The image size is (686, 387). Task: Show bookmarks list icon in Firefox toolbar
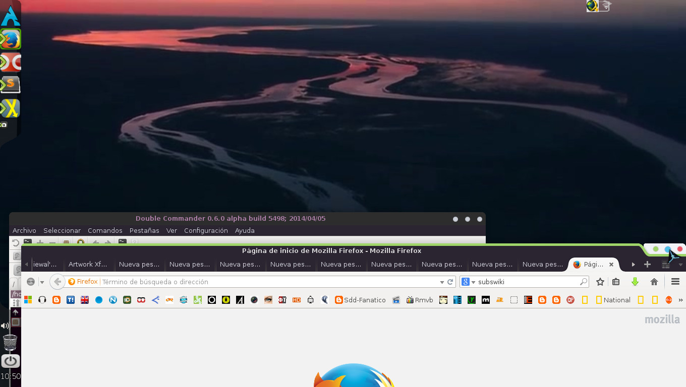[616, 282]
